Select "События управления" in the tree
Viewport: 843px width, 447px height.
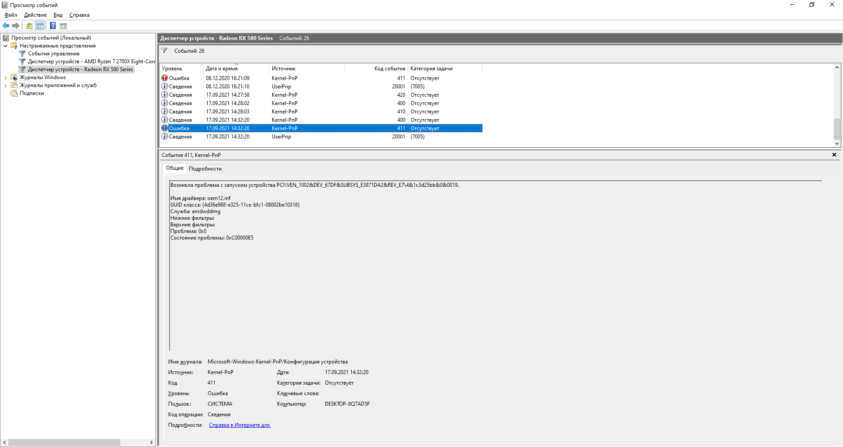tap(54, 54)
